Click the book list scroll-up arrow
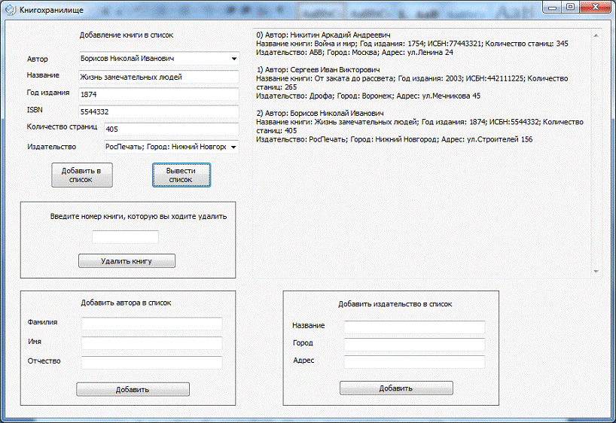 tap(596, 35)
